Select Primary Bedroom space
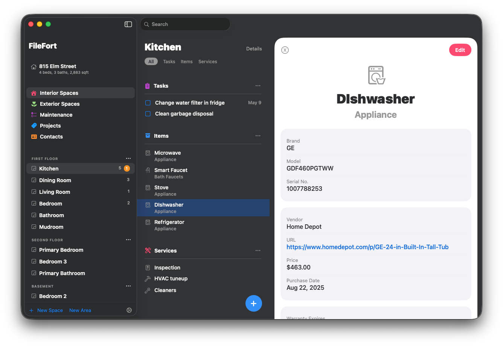The image size is (503, 347). [81, 250]
